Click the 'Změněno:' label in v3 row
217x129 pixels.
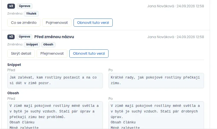(15, 14)
